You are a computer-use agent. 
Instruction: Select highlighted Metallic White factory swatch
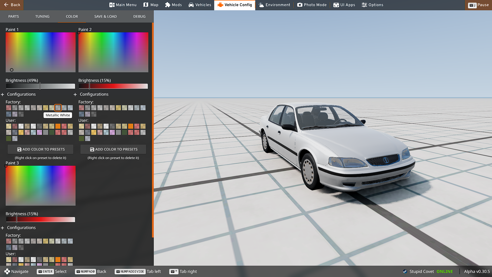58,108
